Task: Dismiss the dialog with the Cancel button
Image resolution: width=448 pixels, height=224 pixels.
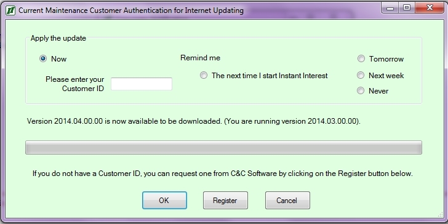Action: (287, 200)
